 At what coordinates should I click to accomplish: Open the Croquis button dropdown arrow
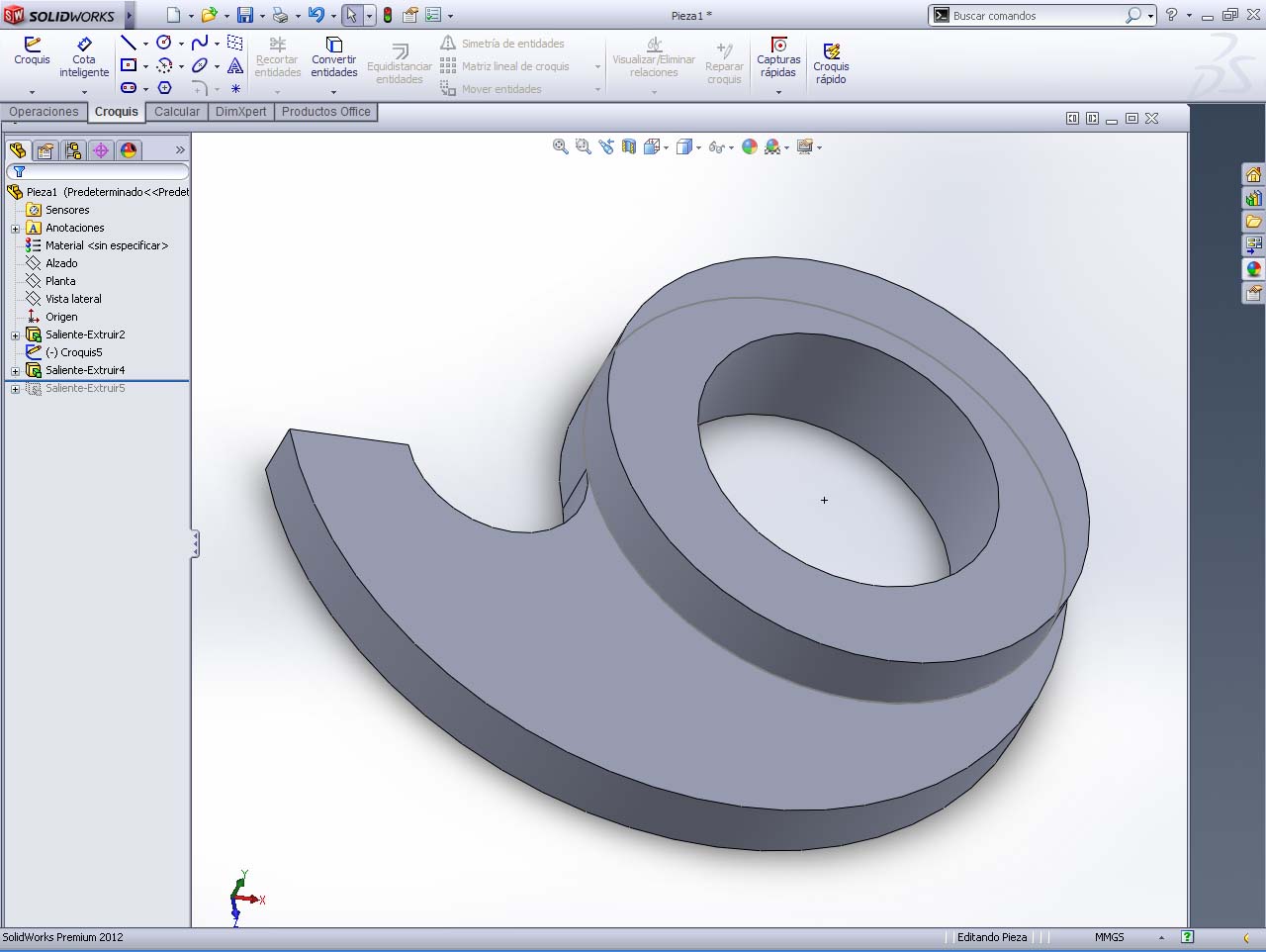click(32, 92)
